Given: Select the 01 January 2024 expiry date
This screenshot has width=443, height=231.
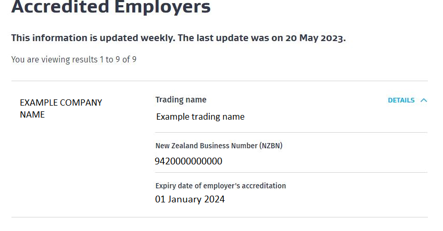Looking at the screenshot, I should click(190, 199).
